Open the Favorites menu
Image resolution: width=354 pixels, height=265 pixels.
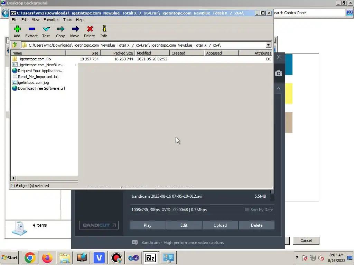coord(51,20)
